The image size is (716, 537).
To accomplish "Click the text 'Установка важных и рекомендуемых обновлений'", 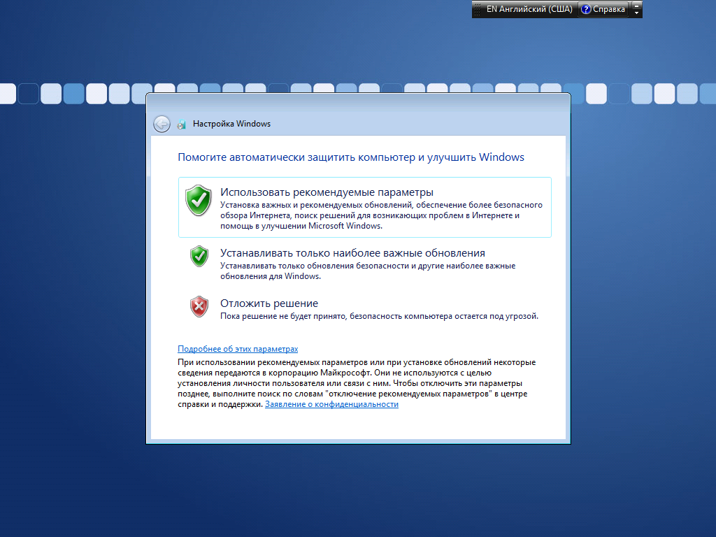I will [316, 205].
